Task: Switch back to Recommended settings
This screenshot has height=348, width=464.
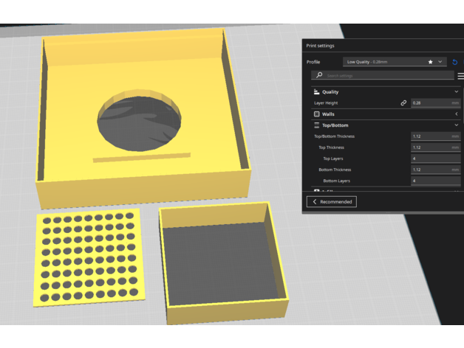Action: [332, 201]
